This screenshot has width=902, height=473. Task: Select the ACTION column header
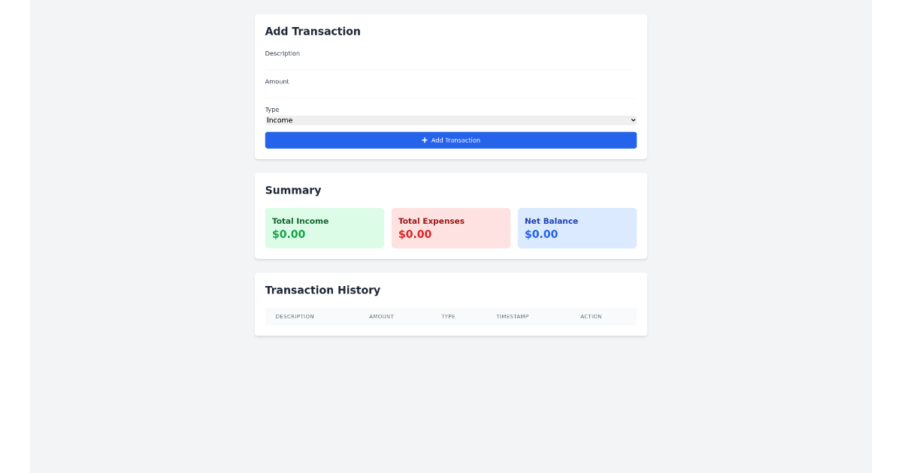coord(591,316)
